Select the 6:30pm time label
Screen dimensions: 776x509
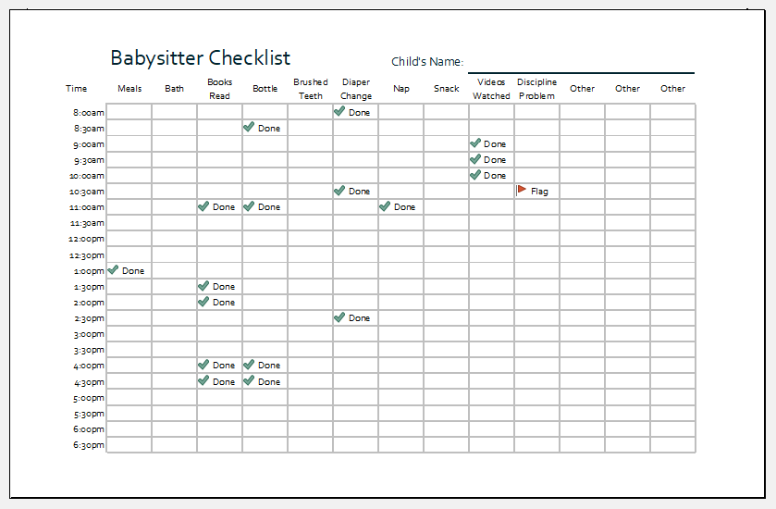[x=89, y=445]
